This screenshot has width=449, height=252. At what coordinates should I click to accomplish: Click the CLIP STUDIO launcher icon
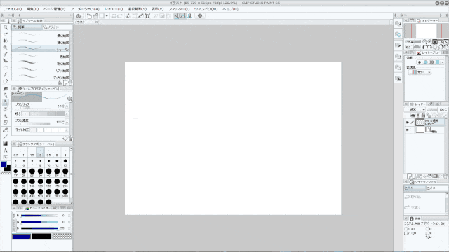[x=79, y=16]
